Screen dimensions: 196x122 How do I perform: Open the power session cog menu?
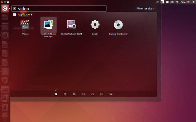pos(193,2)
